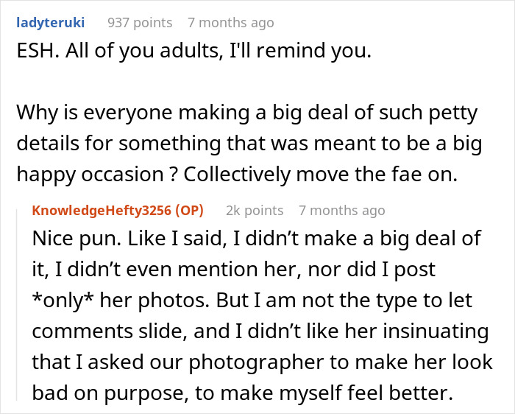515x414 pixels.
Task: Click the 937 points score
Action: [140, 23]
